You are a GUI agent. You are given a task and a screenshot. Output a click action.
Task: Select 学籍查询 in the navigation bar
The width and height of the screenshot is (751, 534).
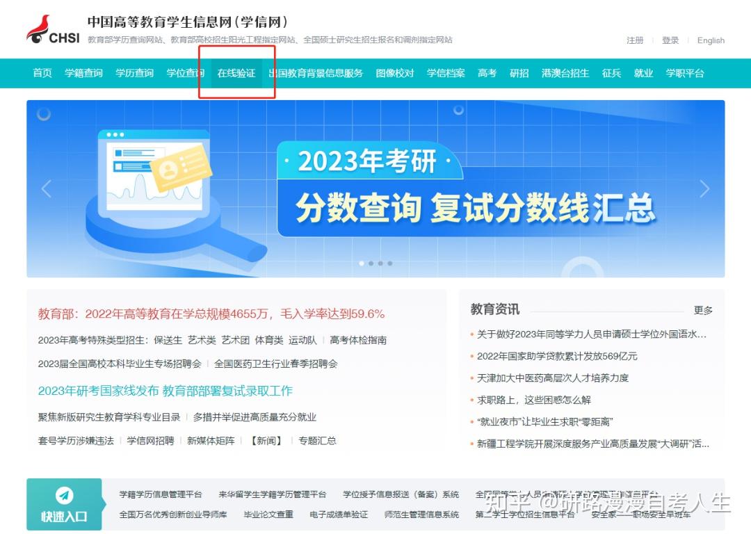tap(83, 73)
